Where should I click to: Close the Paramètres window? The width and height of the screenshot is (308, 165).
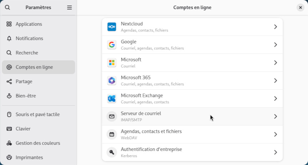300,8
